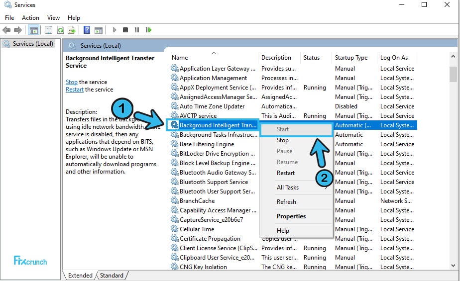This screenshot has height=281, width=460.
Task: Select Bluetooth Audio Gateway row
Action: click(293, 172)
